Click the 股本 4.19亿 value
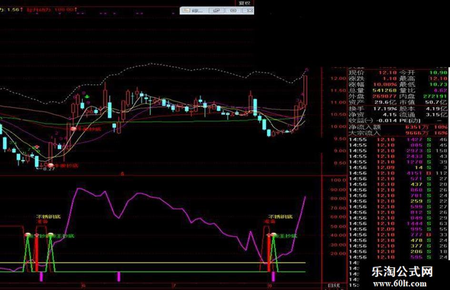Viewport: 450px width, 290px height. (436, 109)
